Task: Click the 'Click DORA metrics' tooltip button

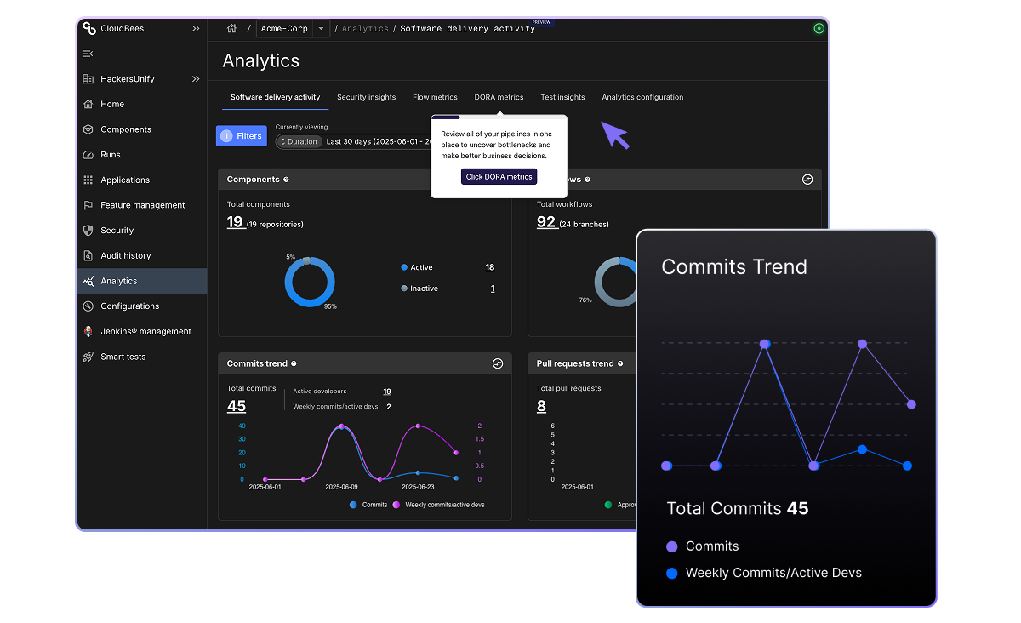Action: pos(499,177)
